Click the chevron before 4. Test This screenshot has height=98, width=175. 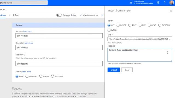tap(9, 15)
